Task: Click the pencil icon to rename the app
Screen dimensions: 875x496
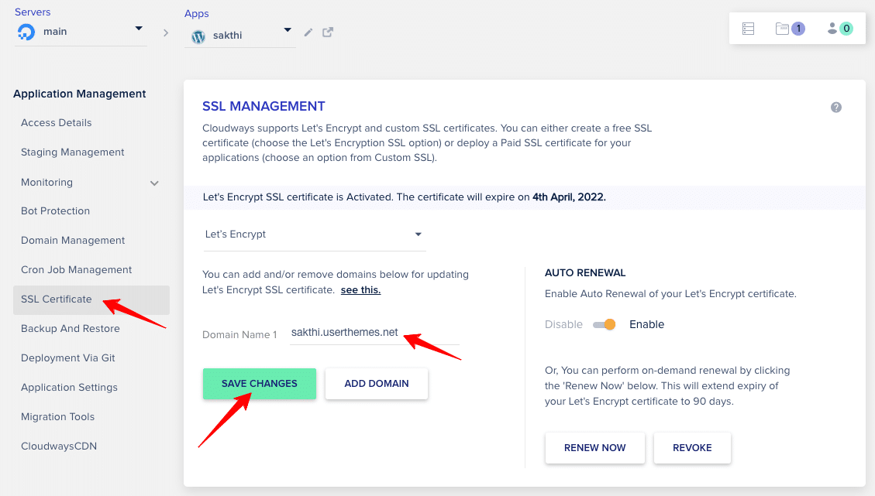Action: pyautogui.click(x=308, y=32)
